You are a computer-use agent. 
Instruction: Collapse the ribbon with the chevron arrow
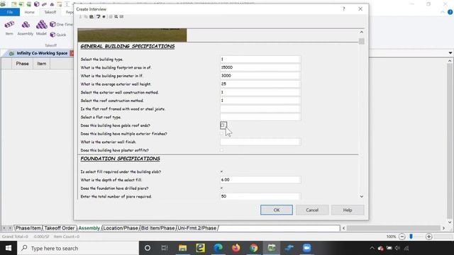point(443,12)
